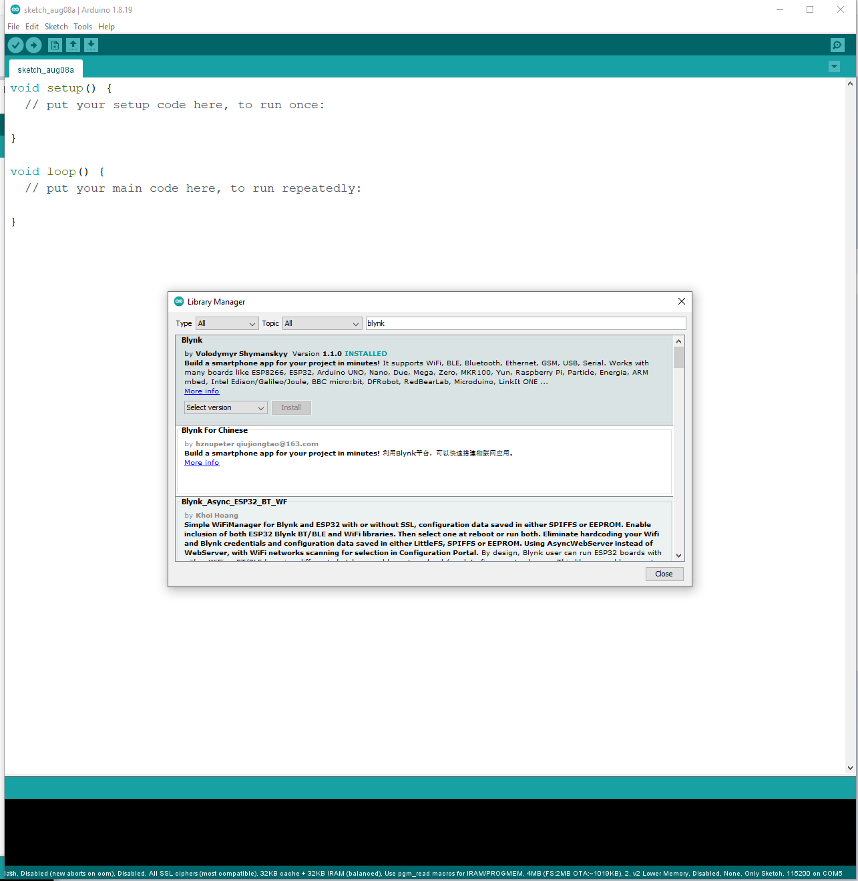
Task: Click the void loop() code line
Action: 57,172
